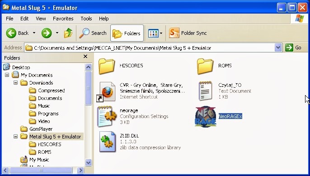The image size is (310, 176).
Task: Select the HISCORES folder icon in file list
Action: pyautogui.click(x=107, y=66)
